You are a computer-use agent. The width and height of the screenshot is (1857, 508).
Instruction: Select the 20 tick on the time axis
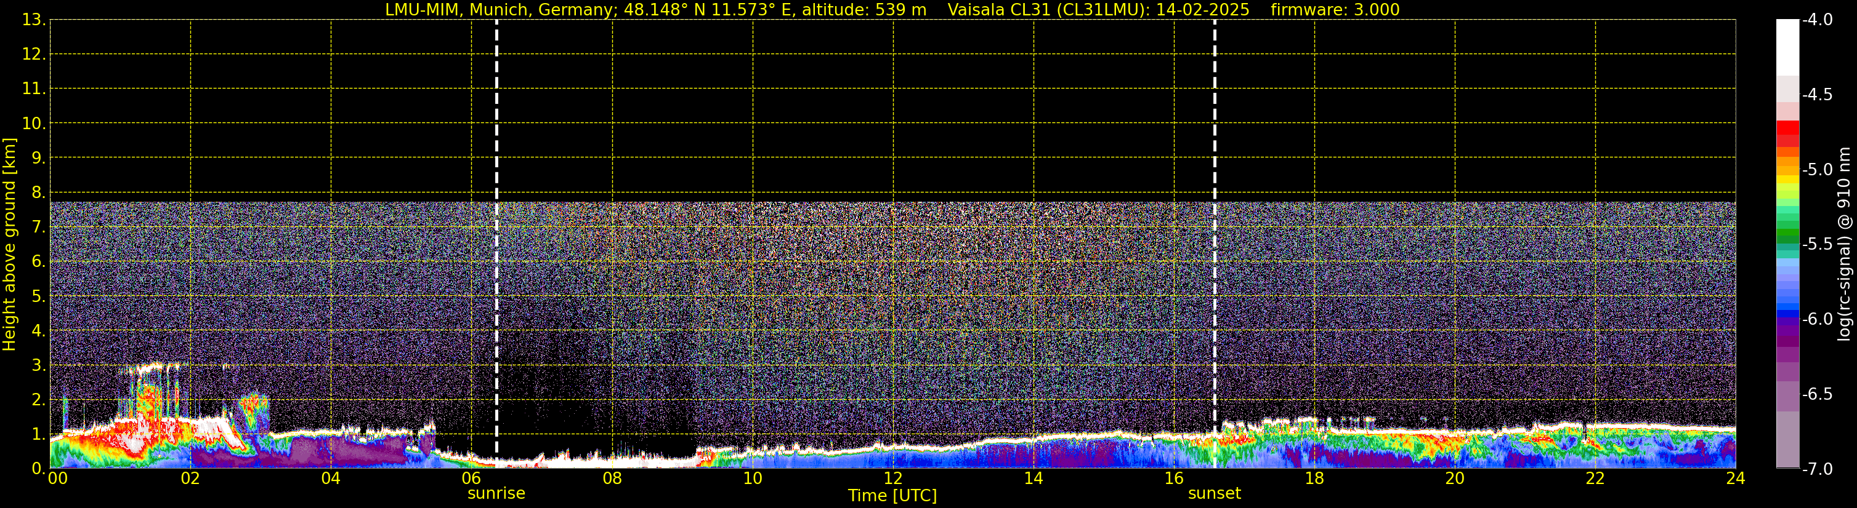coord(1455,479)
